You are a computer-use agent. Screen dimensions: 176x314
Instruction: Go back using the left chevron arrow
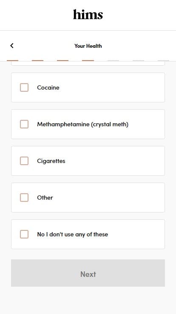coord(12,46)
